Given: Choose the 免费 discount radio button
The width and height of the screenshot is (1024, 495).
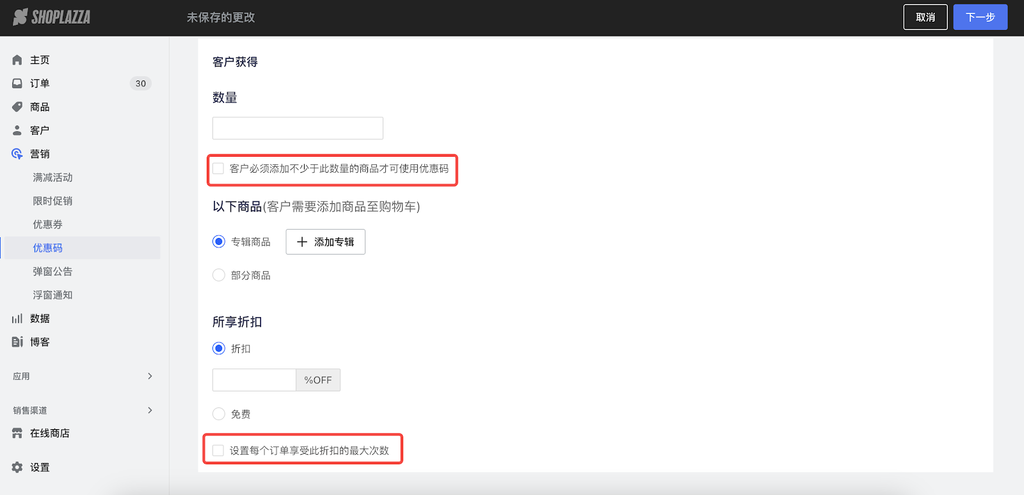Looking at the screenshot, I should [219, 414].
